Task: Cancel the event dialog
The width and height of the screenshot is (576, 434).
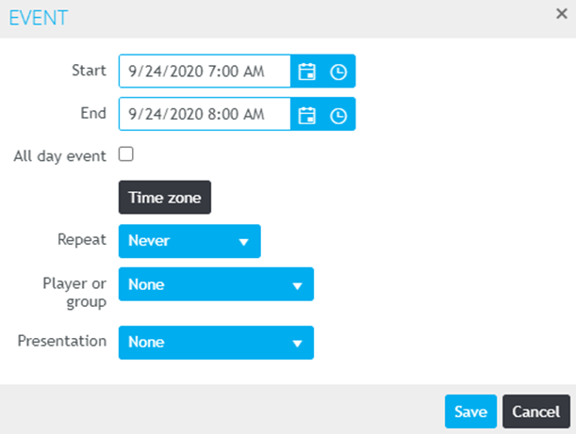Action: click(536, 411)
